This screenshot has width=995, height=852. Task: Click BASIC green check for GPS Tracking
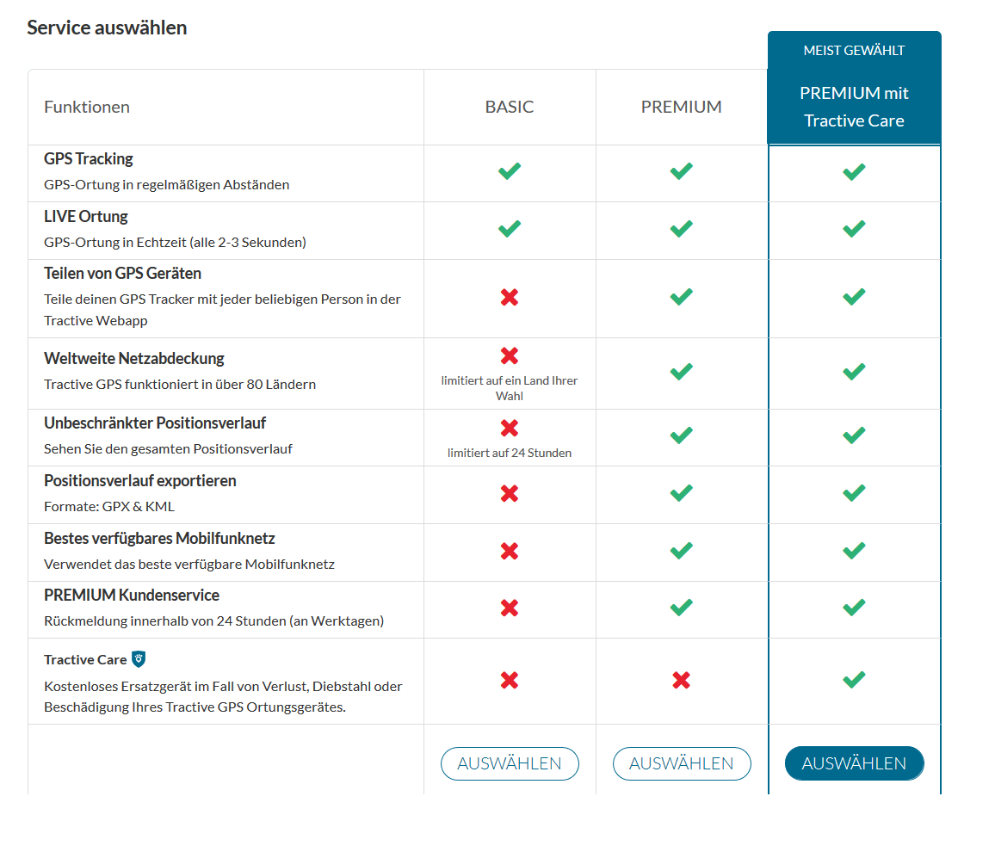[510, 171]
